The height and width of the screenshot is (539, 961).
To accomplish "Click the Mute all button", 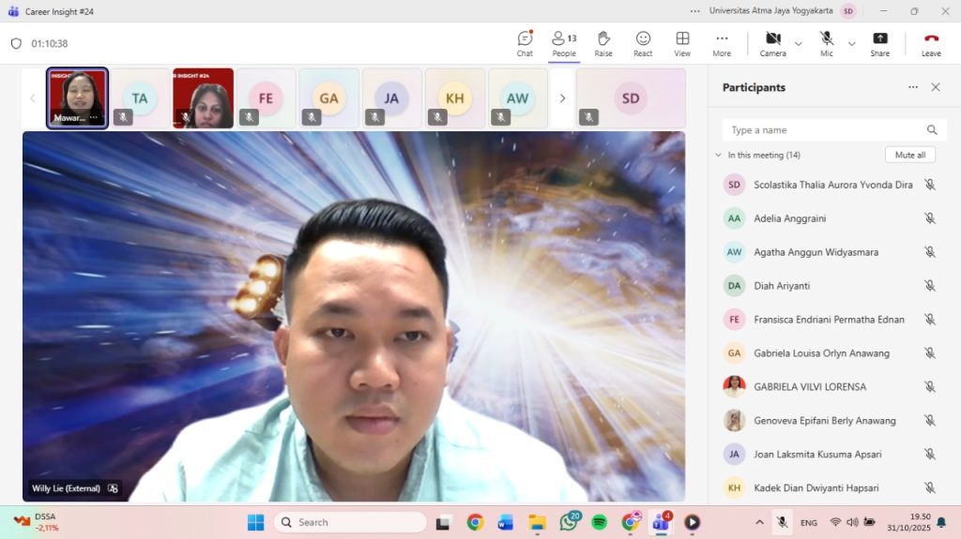I will click(909, 155).
